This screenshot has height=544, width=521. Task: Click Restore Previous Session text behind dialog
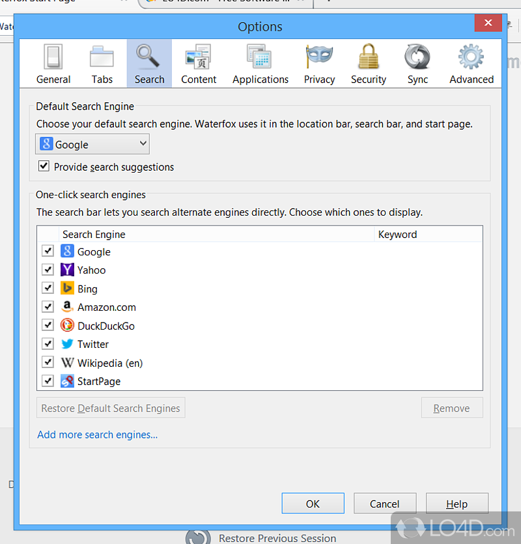click(x=277, y=538)
